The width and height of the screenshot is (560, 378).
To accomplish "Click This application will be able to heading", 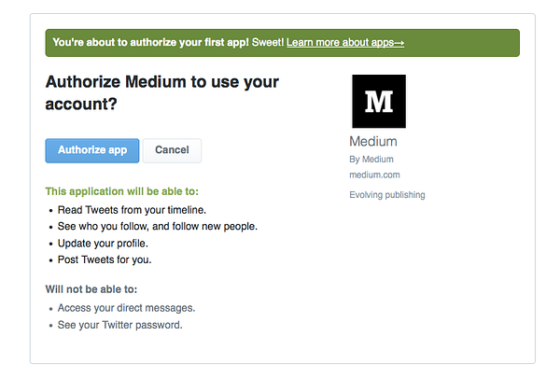I will (x=121, y=191).
